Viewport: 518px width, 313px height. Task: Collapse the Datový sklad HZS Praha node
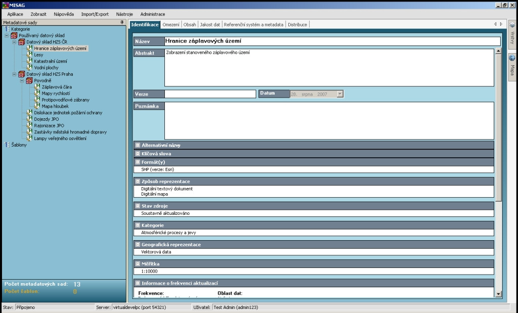click(14, 74)
